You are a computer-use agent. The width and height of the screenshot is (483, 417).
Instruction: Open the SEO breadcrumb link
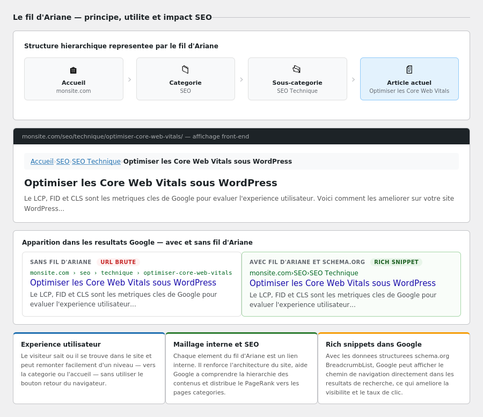point(63,162)
